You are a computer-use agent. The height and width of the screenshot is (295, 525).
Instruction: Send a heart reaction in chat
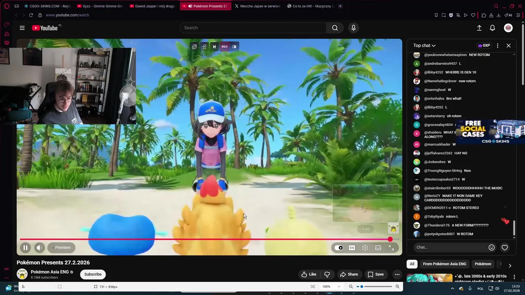click(x=505, y=247)
